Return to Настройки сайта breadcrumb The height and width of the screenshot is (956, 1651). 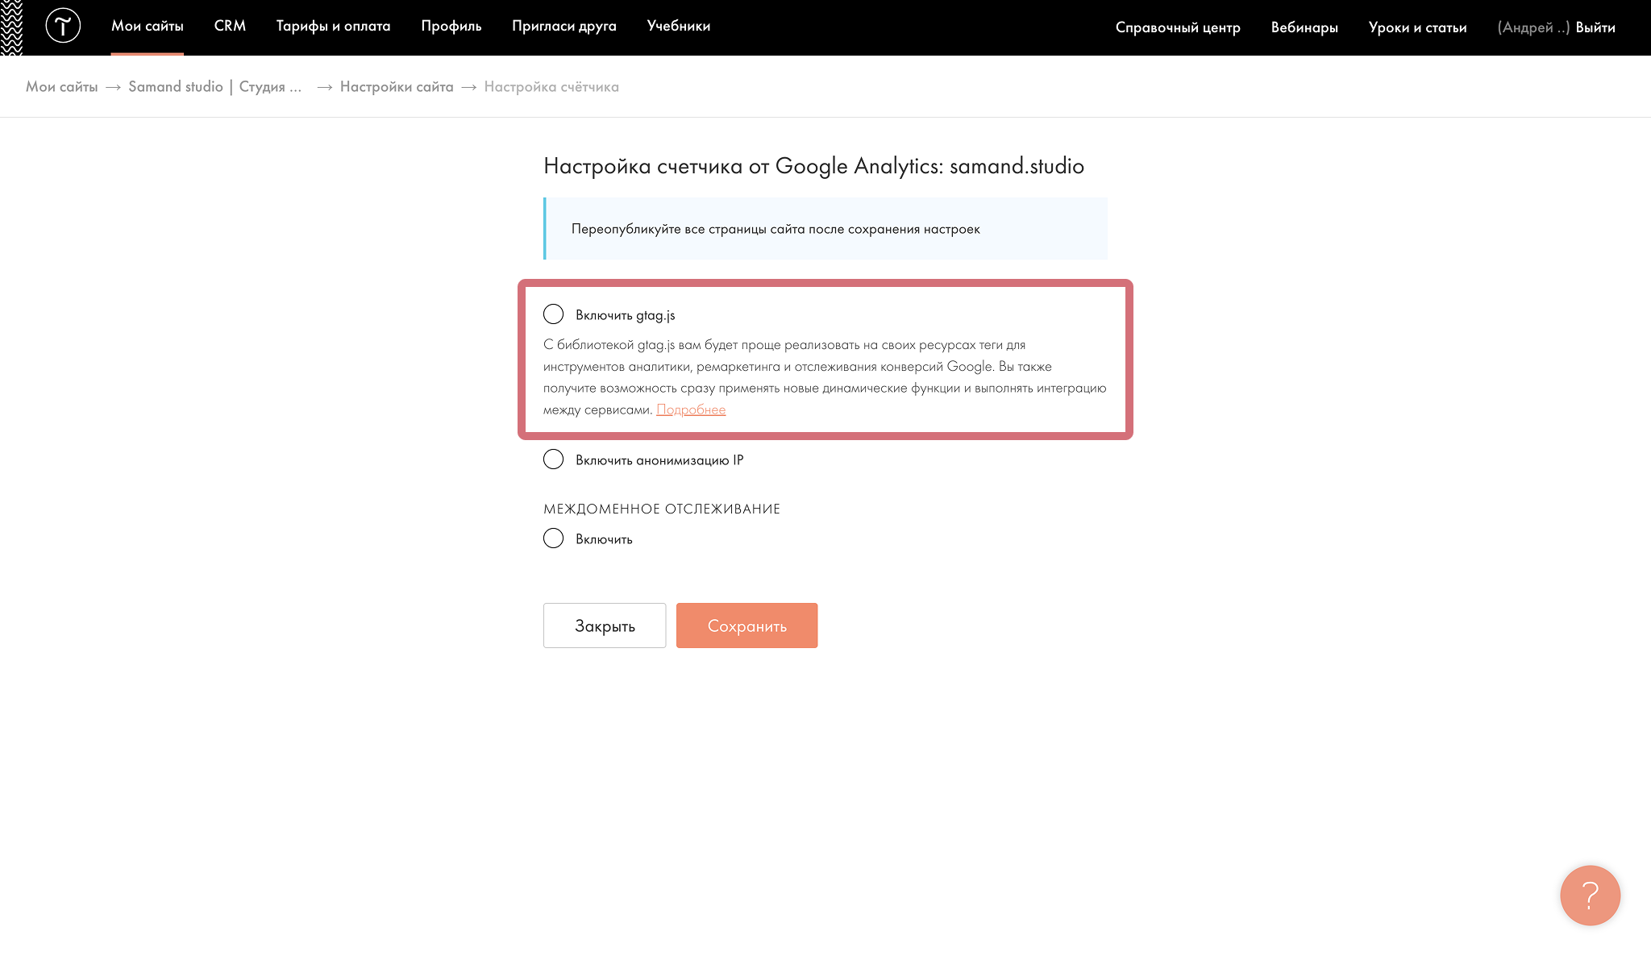(x=397, y=86)
